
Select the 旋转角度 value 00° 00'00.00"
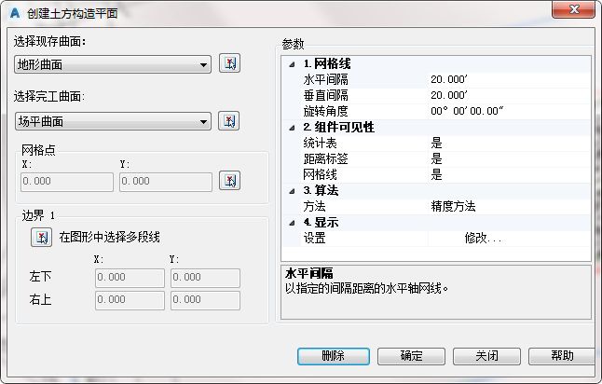click(467, 111)
